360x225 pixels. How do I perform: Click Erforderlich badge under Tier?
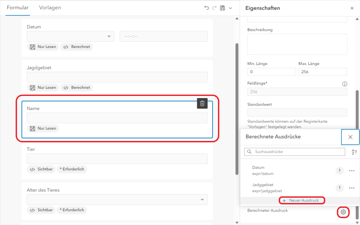(72, 169)
